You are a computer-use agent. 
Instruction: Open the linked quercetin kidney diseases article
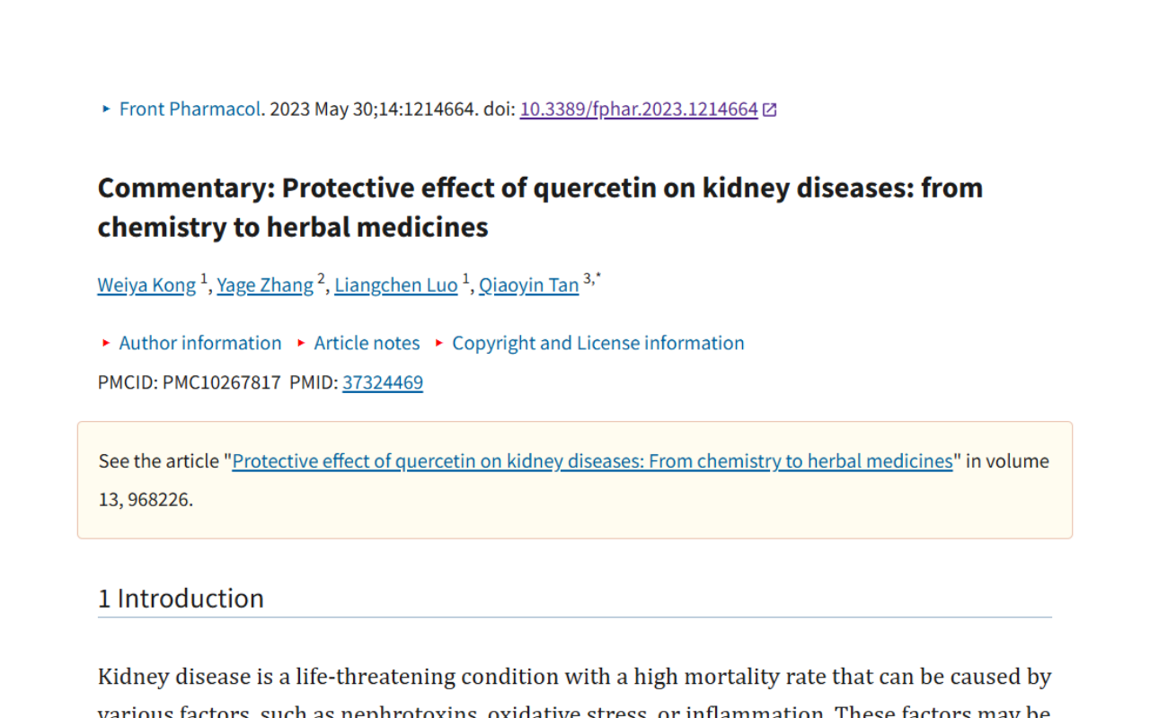592,460
